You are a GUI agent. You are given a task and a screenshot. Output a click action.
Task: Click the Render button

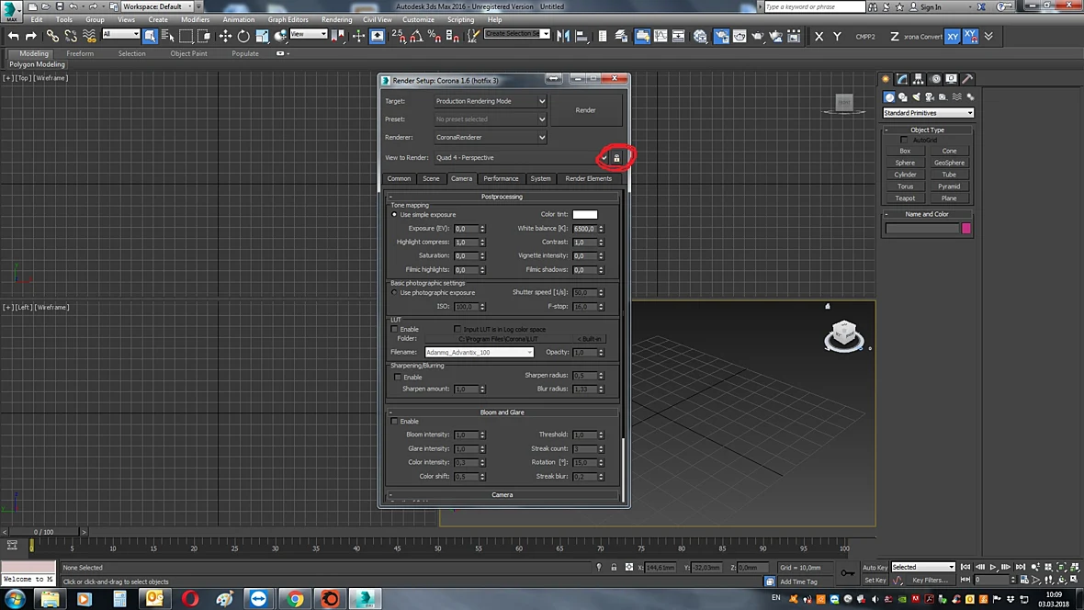(x=585, y=110)
